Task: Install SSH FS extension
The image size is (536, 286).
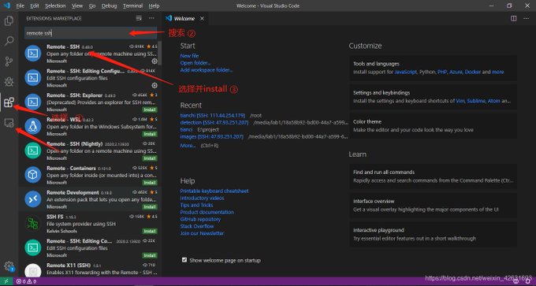Action: (x=150, y=231)
